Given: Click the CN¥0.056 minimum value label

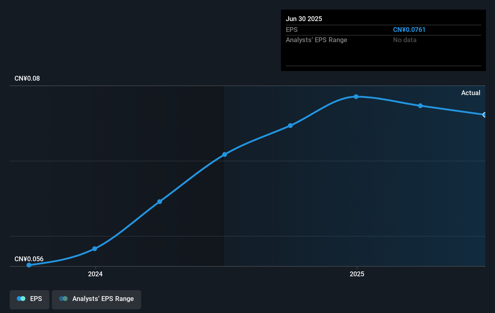Looking at the screenshot, I should click(29, 259).
